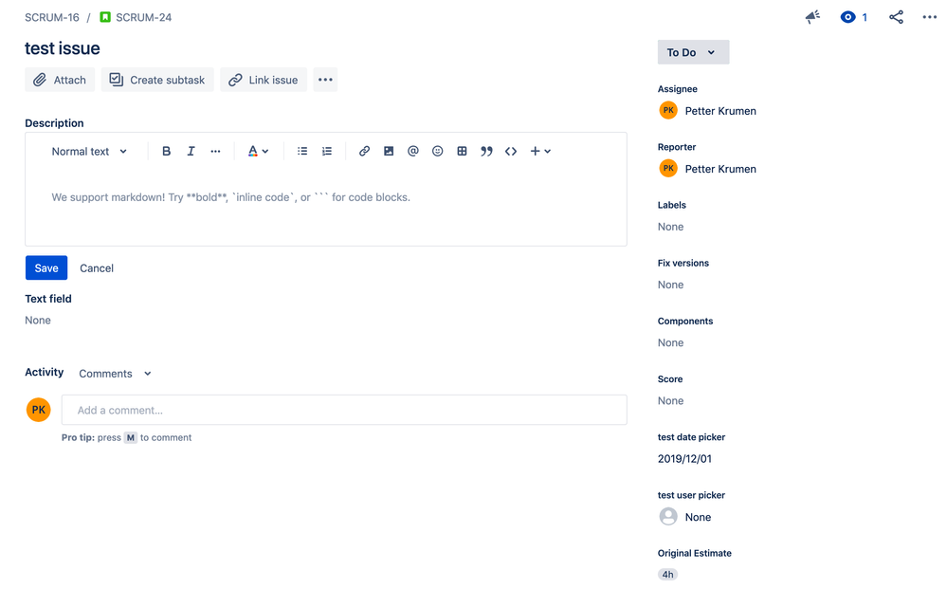Insert a bullet list

pos(302,151)
